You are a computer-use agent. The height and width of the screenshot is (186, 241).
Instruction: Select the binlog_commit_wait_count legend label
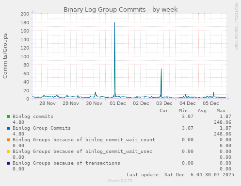coord(84,140)
